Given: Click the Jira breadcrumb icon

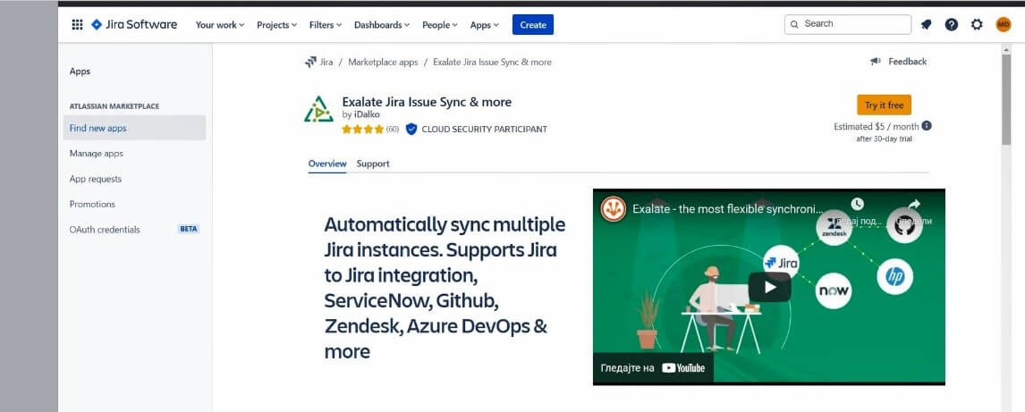Looking at the screenshot, I should [310, 62].
